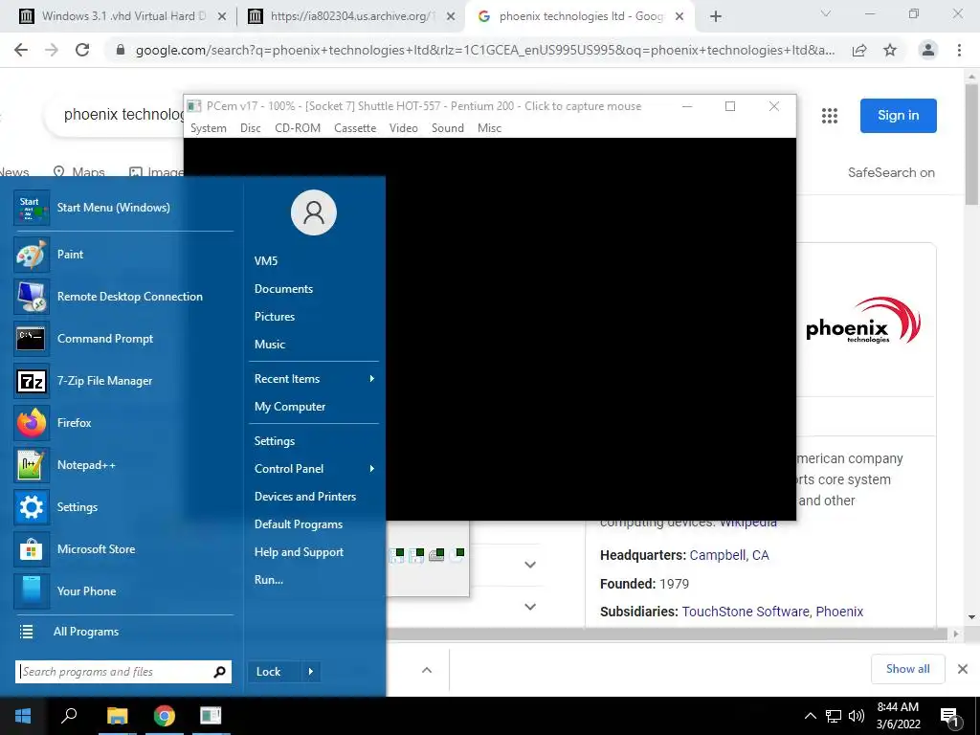Click the Chrome share page icon
The height and width of the screenshot is (735, 980).
859,50
